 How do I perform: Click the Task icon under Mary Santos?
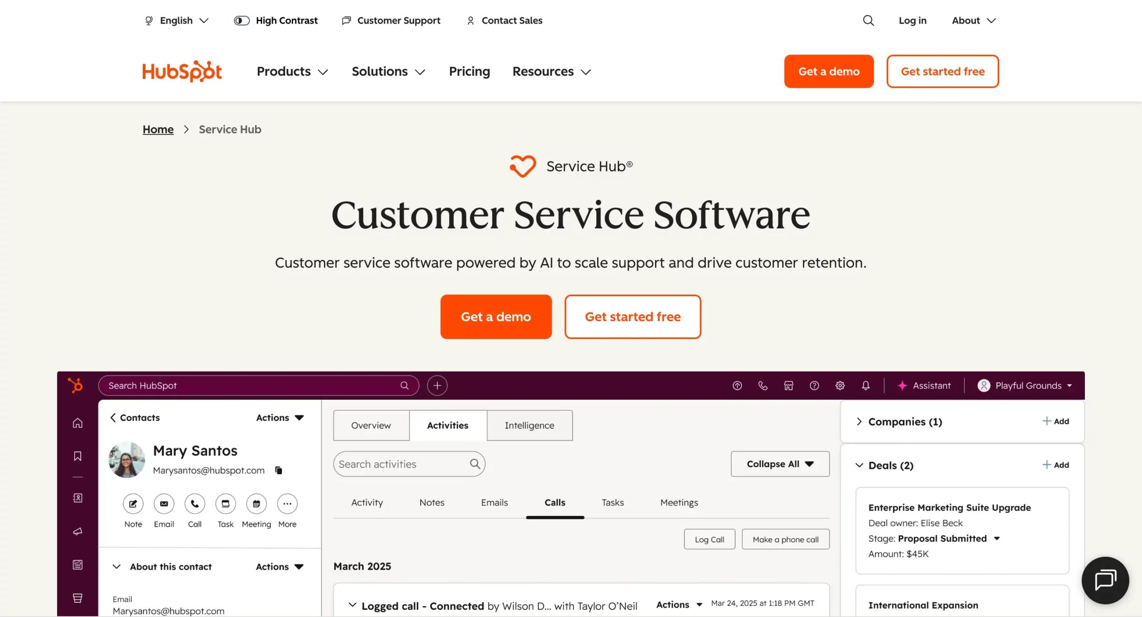tap(225, 504)
